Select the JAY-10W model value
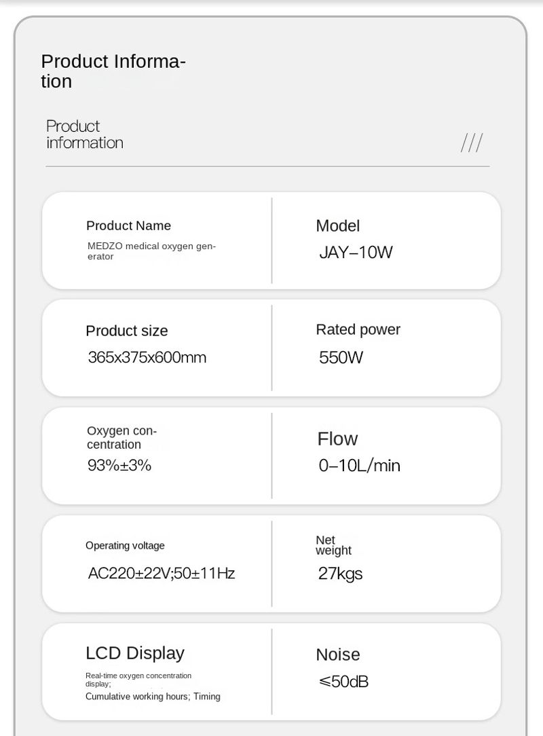 click(x=356, y=253)
